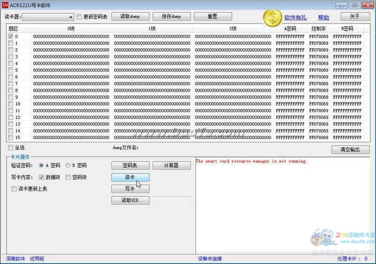Click the 保存dump button
The width and height of the screenshot is (376, 264).
[x=172, y=16]
